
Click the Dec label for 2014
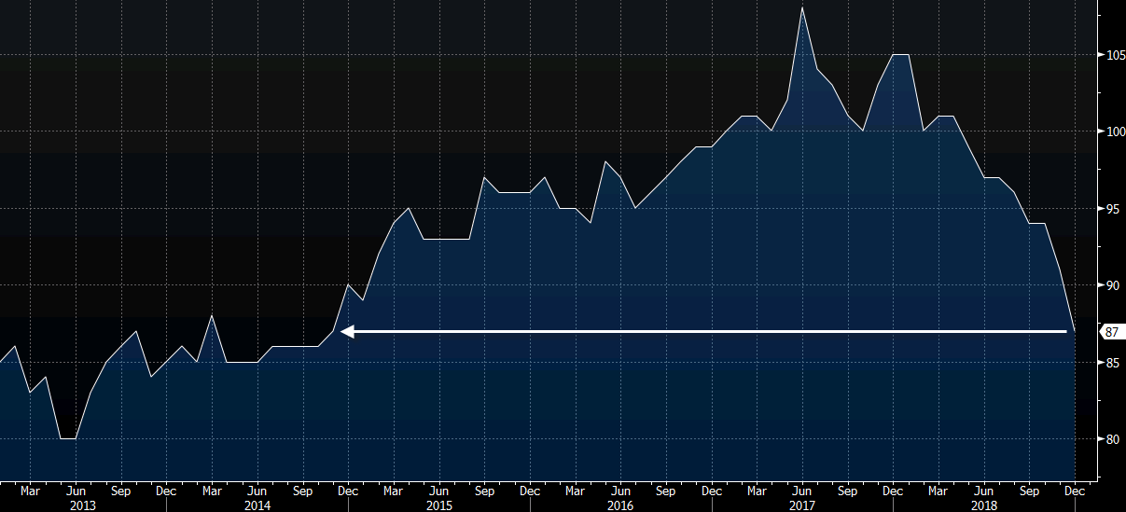tap(348, 491)
